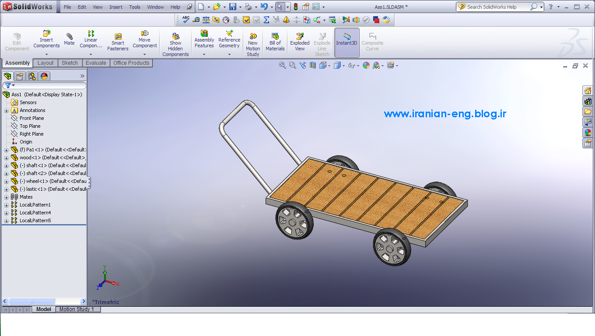Select LocalLPattern4 in the feature tree
The height and width of the screenshot is (336, 595).
click(x=35, y=213)
